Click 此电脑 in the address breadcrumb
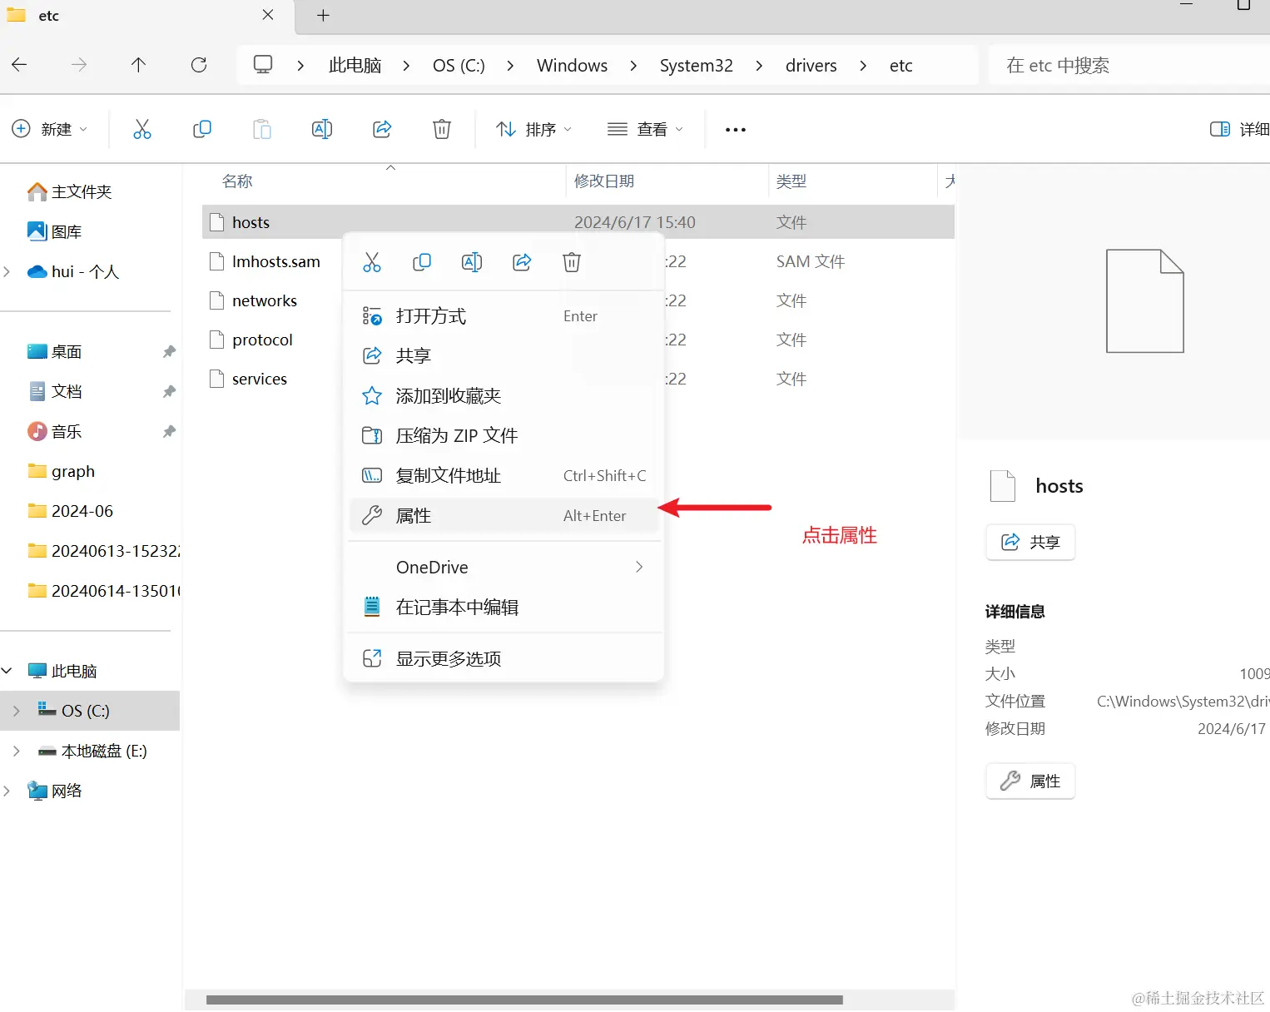1270x1012 pixels. pyautogui.click(x=355, y=66)
